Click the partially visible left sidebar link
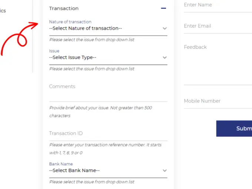The image size is (252, 189). tap(3, 11)
